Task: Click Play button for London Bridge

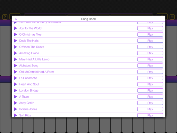Action: click(x=150, y=91)
